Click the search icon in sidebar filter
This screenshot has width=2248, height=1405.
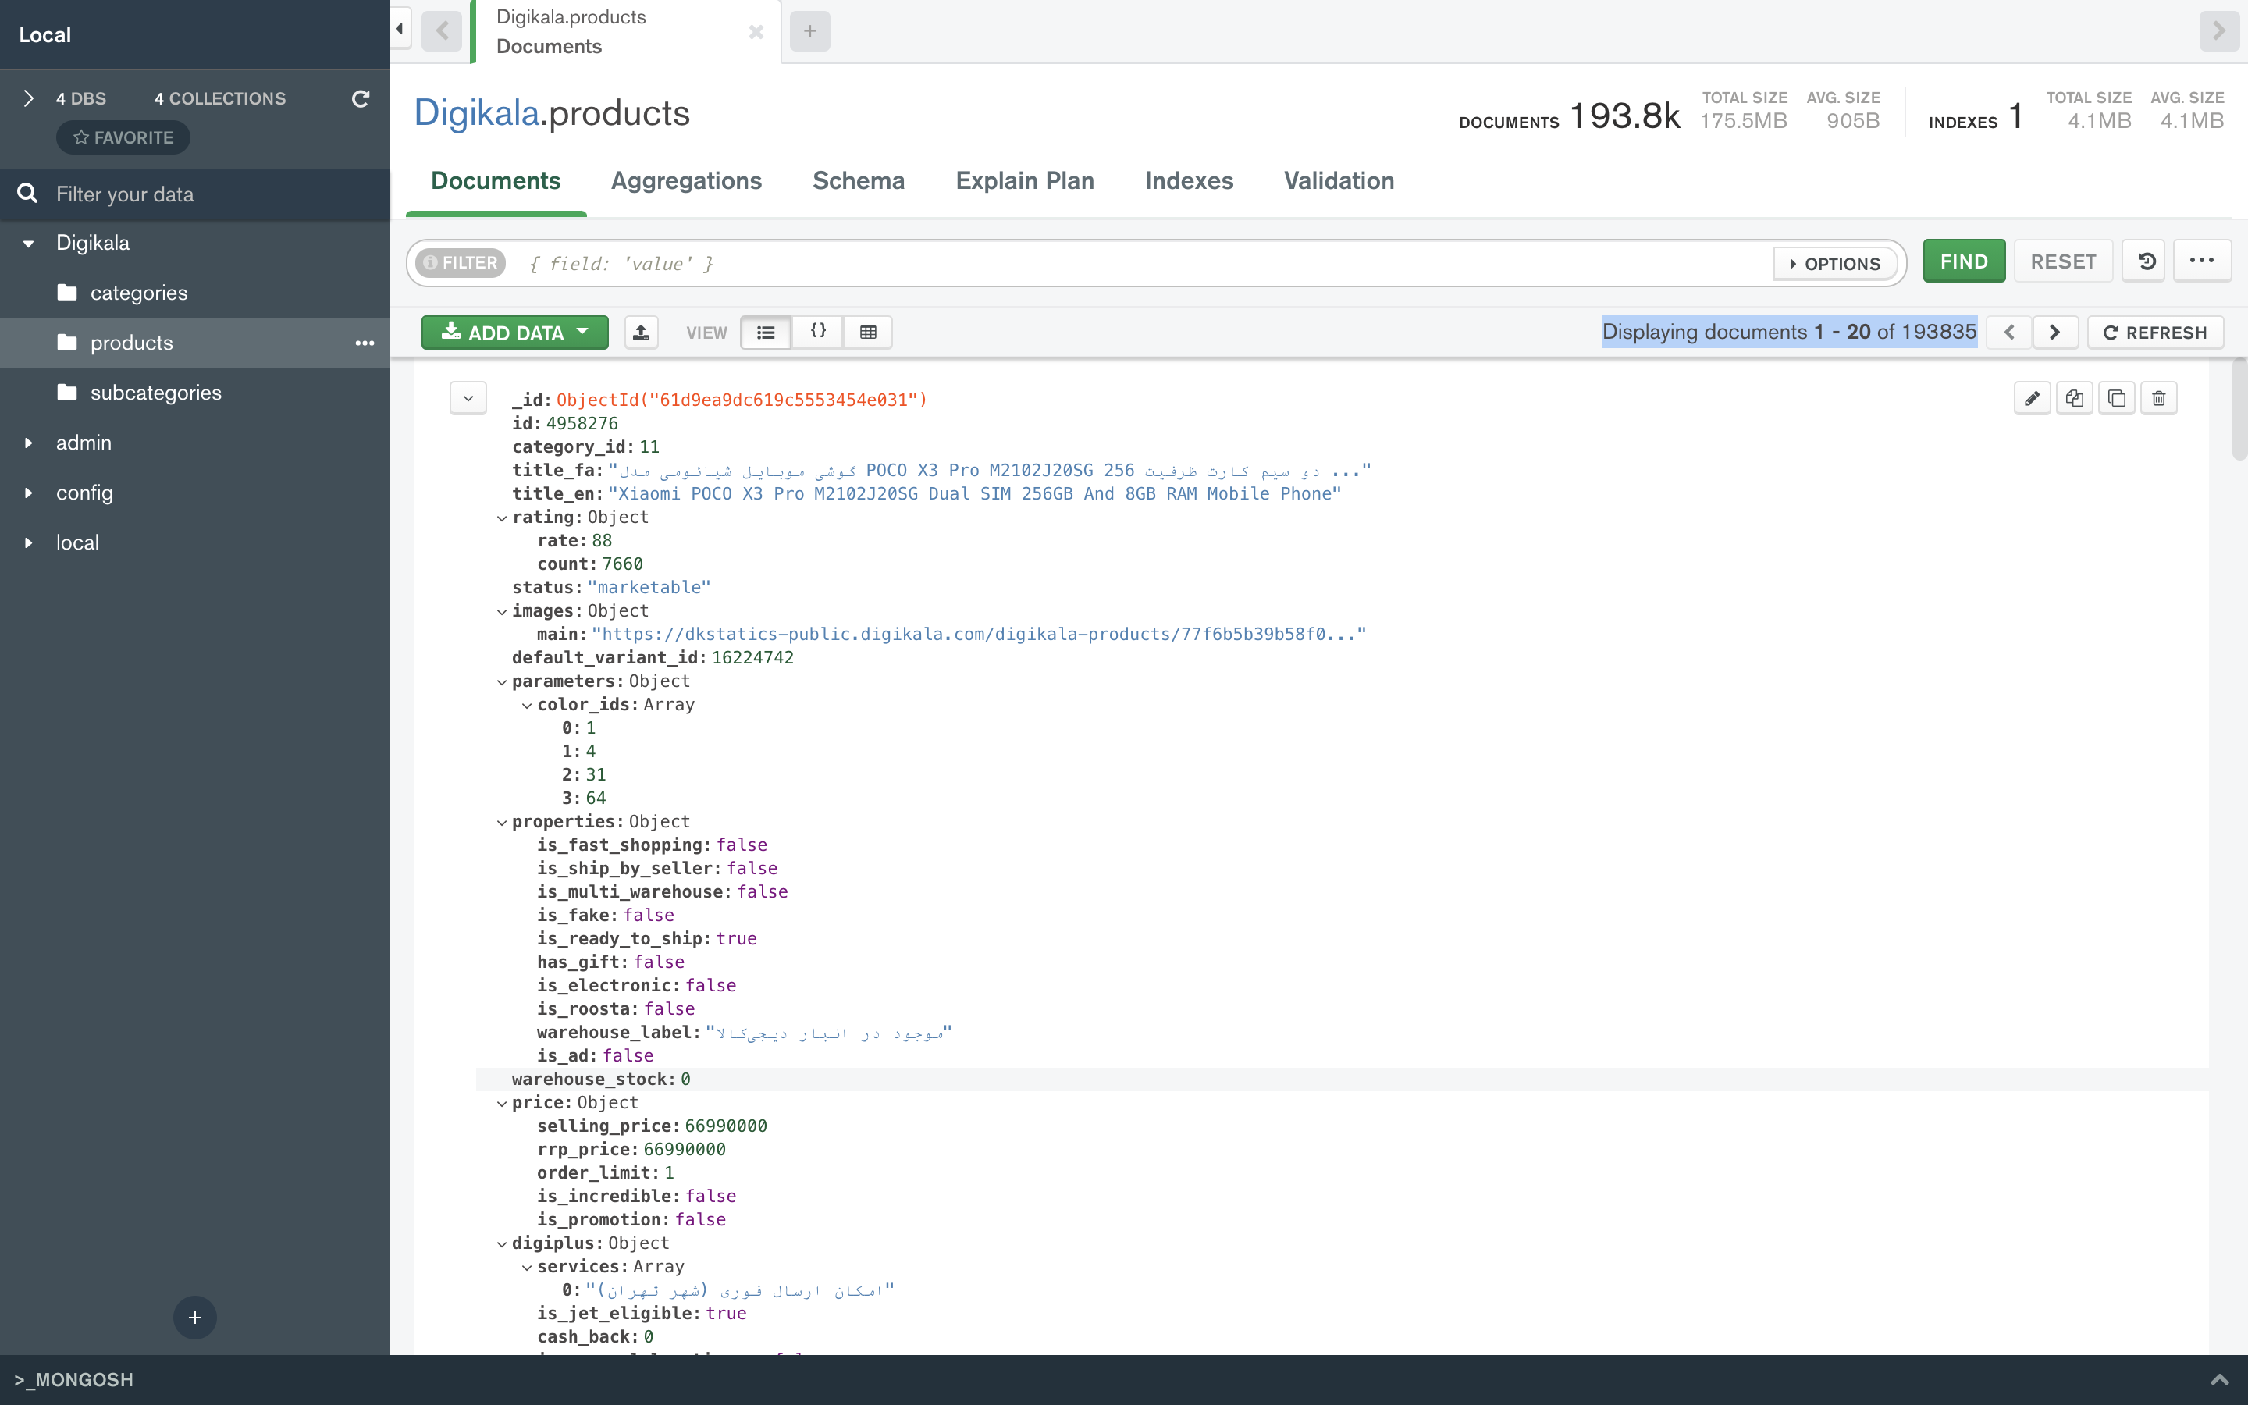(x=28, y=194)
